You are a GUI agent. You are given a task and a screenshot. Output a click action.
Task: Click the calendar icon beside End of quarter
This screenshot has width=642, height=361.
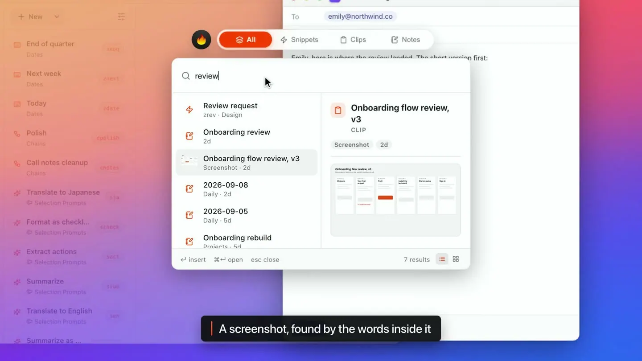point(17,45)
